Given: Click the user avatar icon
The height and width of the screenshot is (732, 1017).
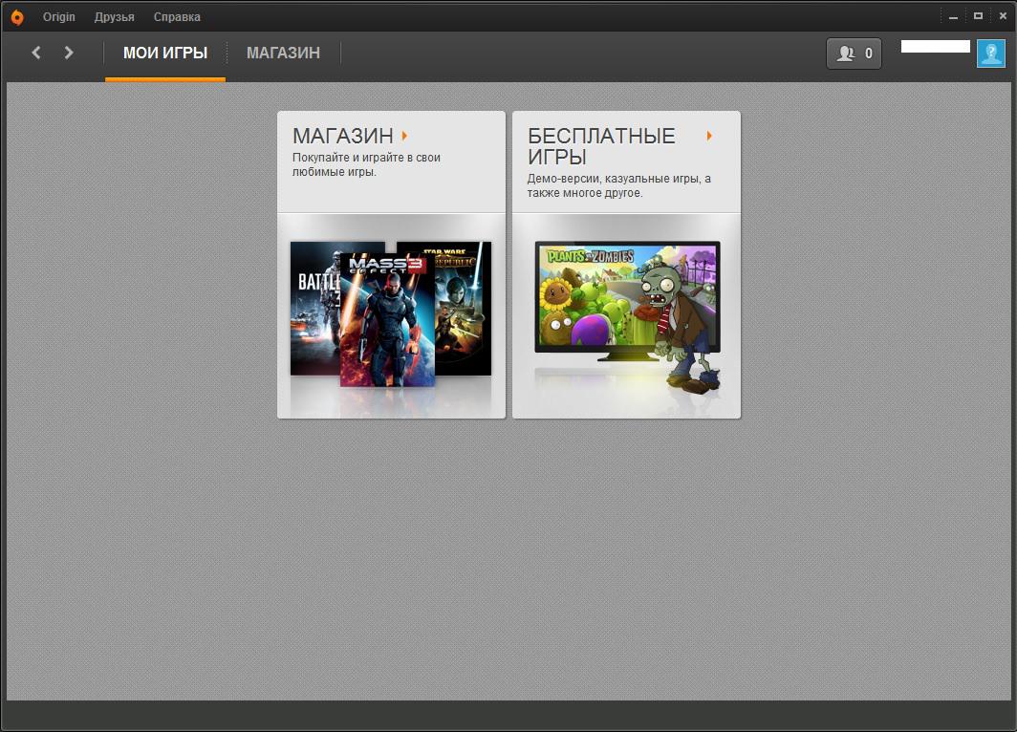Looking at the screenshot, I should coord(991,54).
